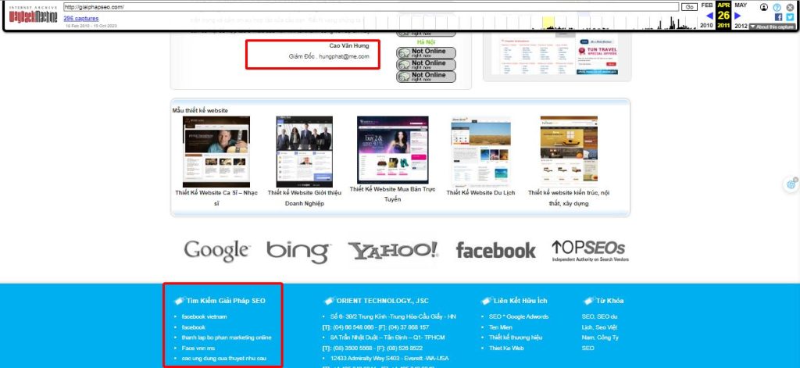Open footer link cac ung dung cua thuyet nhu cau
Screen dimensions: 800x368
click(x=223, y=359)
